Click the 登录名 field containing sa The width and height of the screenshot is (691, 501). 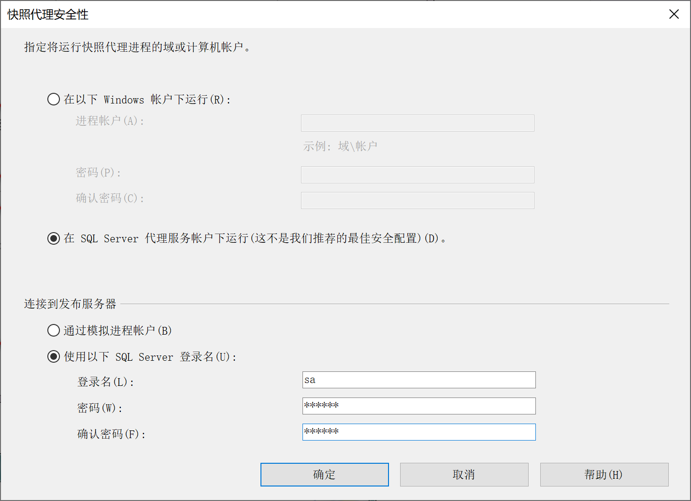[419, 380]
